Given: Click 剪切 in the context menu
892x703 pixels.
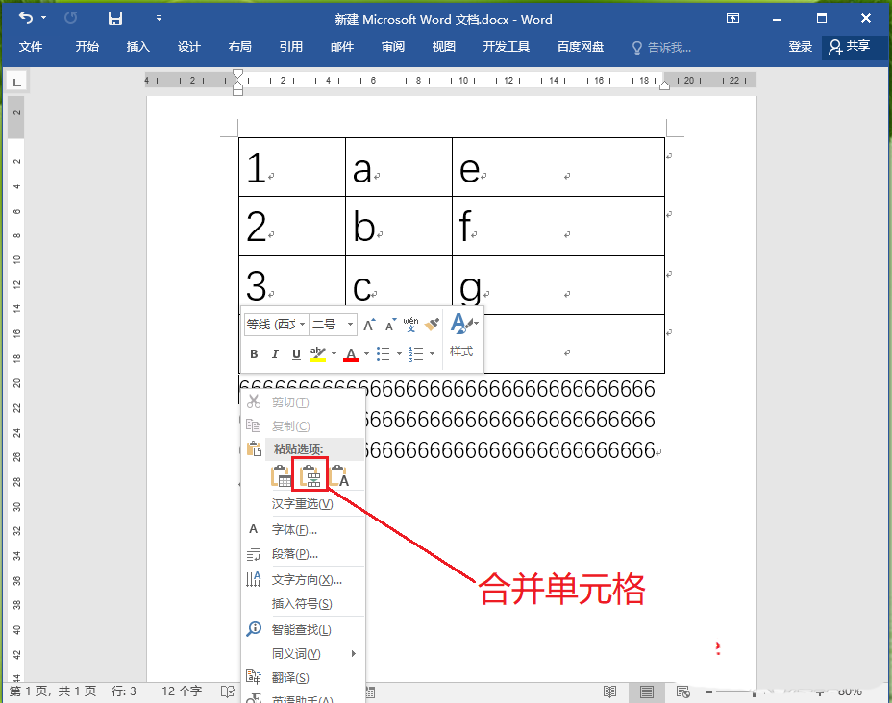Looking at the screenshot, I should pyautogui.click(x=303, y=402).
